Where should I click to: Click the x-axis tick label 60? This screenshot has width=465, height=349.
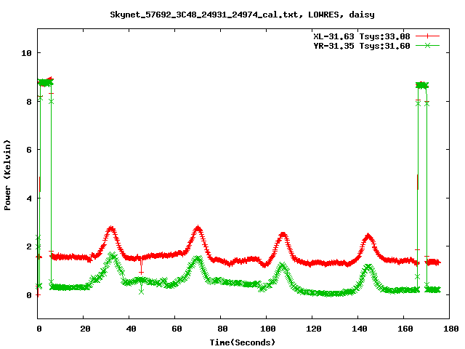[177, 329]
